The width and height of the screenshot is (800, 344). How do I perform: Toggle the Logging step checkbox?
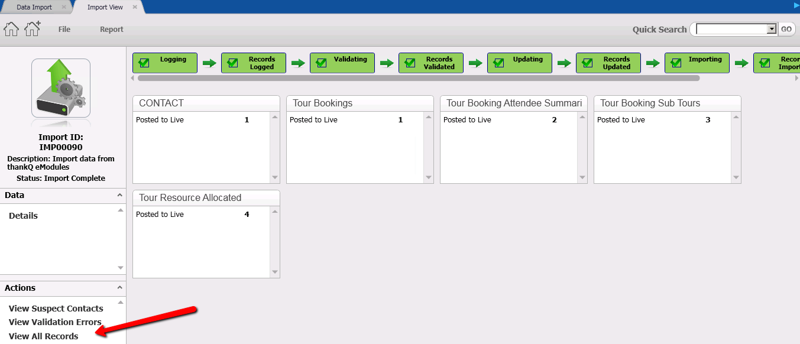(x=144, y=63)
